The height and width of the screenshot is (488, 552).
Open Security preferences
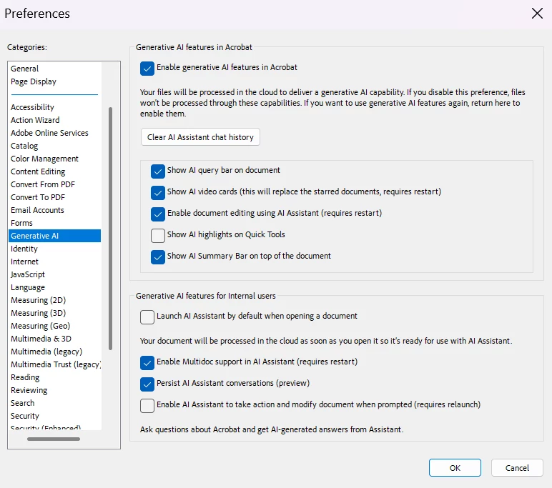(54, 416)
